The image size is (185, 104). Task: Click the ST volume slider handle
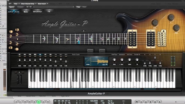[x=20, y=60]
